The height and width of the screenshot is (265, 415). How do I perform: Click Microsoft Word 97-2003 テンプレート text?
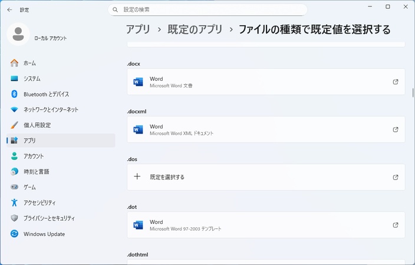186,228
